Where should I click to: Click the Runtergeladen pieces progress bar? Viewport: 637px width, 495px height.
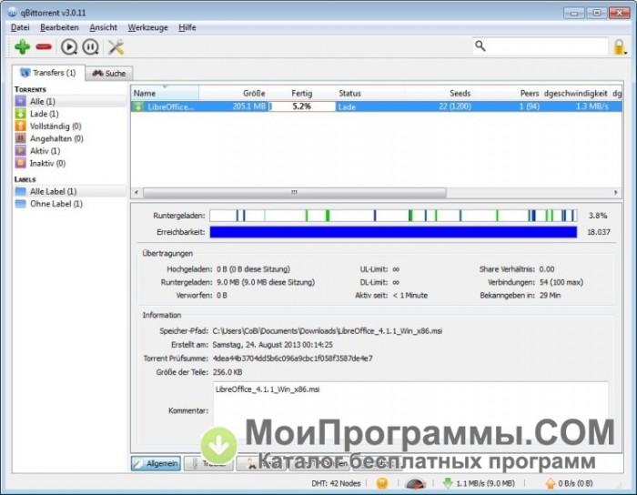(x=393, y=216)
